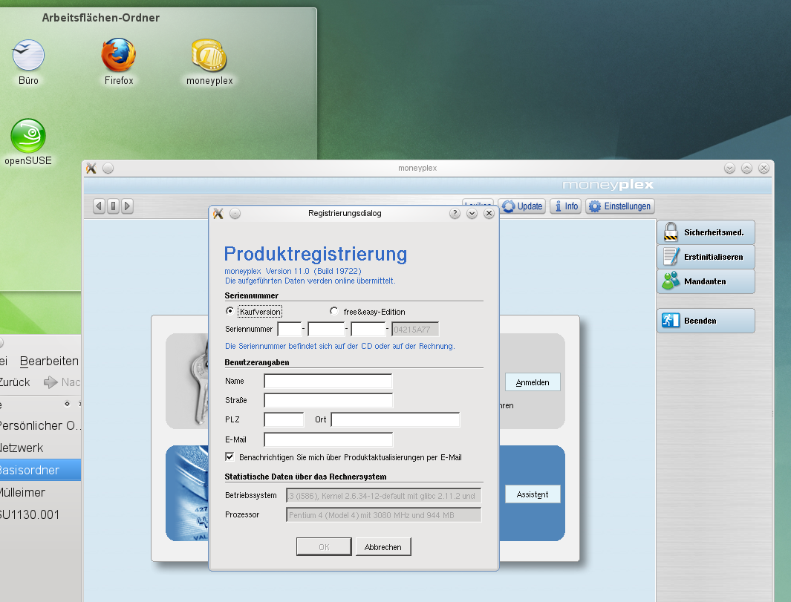Open the Bearbeiten menu in file manager
This screenshot has width=791, height=602.
pos(49,361)
